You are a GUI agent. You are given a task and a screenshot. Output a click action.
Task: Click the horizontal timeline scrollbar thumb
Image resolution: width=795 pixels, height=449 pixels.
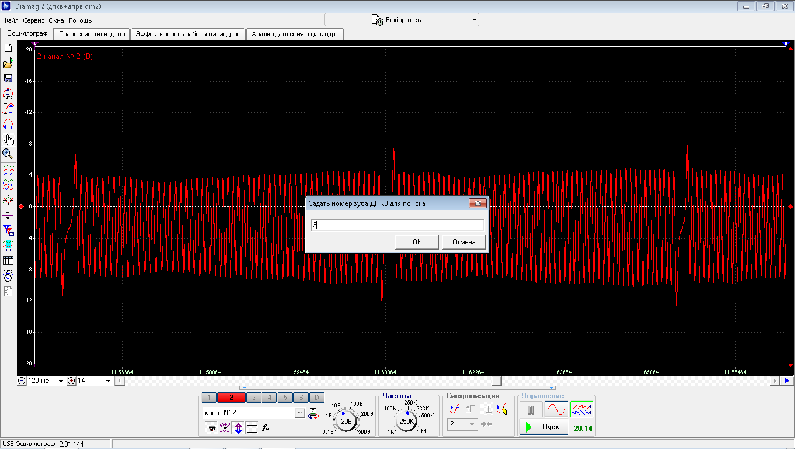tap(496, 381)
